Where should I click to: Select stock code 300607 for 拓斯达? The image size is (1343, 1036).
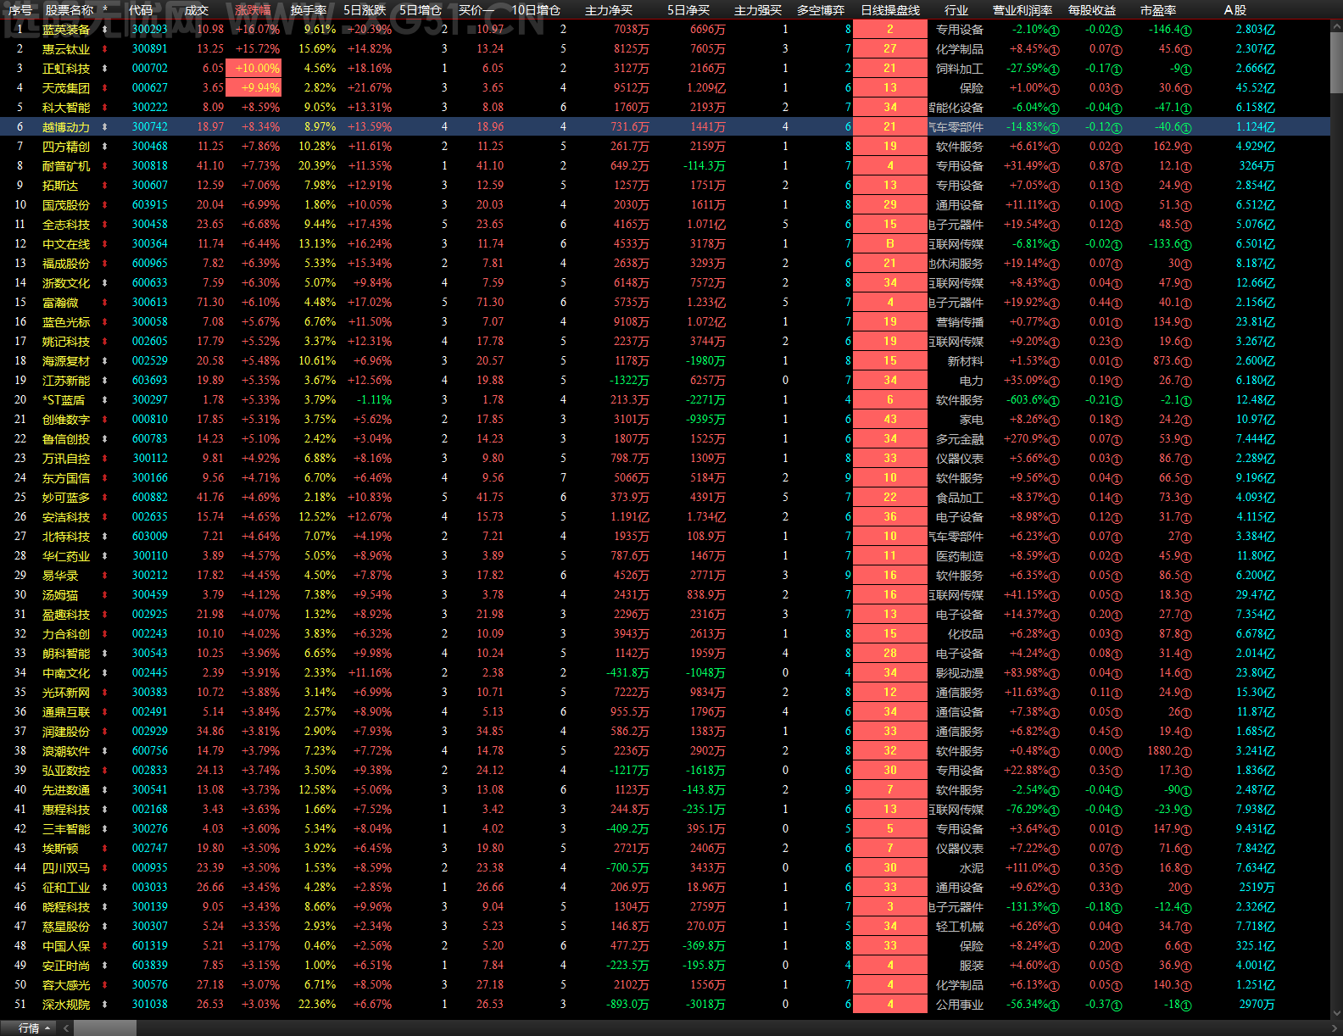tap(150, 186)
